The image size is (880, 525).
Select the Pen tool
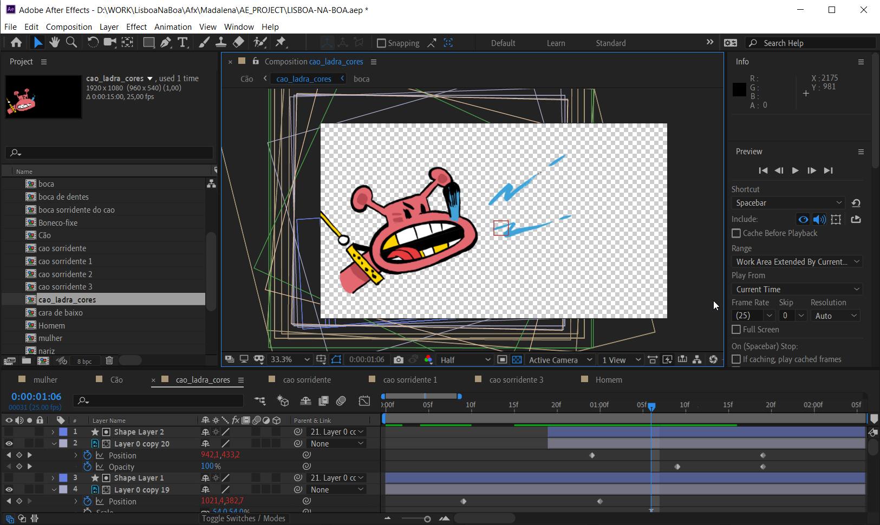166,42
